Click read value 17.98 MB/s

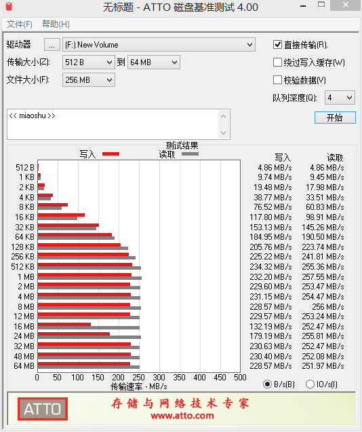(325, 187)
